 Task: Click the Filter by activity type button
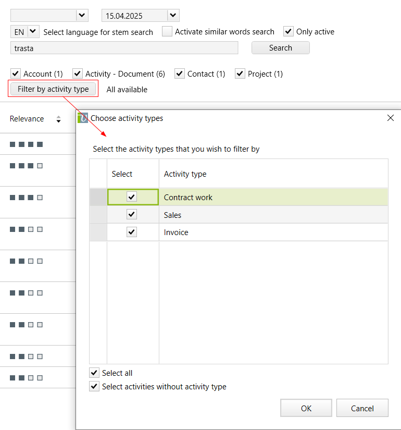click(x=53, y=89)
